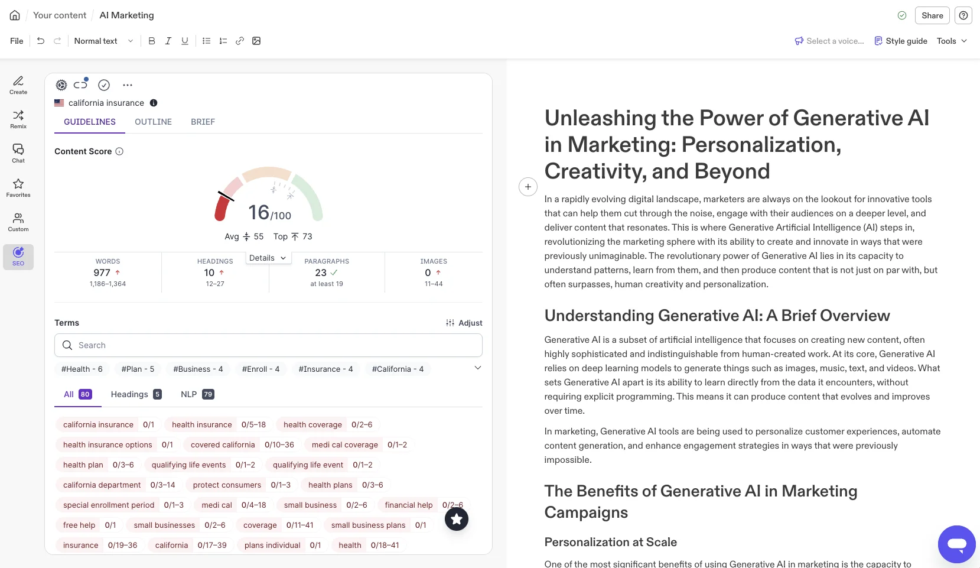Screen dimensions: 980x568
Task: Open the Adjust terms settings
Action: pos(464,323)
